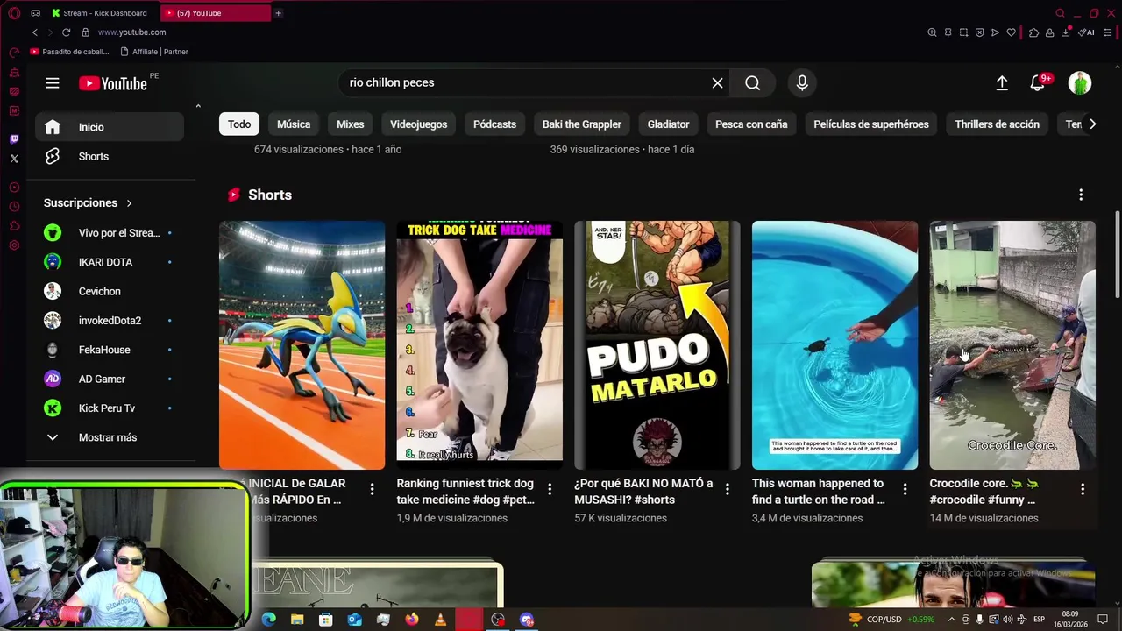The width and height of the screenshot is (1122, 631).
Task: Switch to the Stream - Kick Dashboard tab
Action: point(99,13)
